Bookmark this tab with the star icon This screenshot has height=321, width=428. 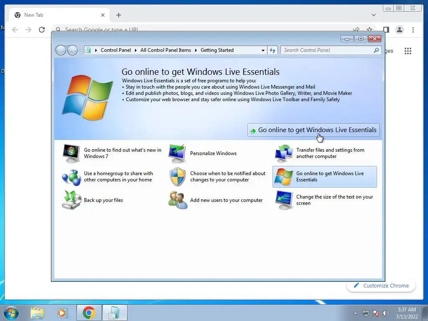[369, 29]
